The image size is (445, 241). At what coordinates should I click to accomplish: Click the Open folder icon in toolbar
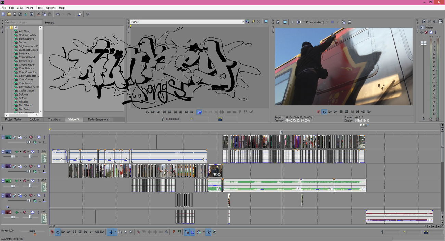click(9, 14)
